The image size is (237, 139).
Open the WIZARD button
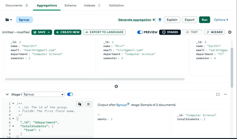214,32
